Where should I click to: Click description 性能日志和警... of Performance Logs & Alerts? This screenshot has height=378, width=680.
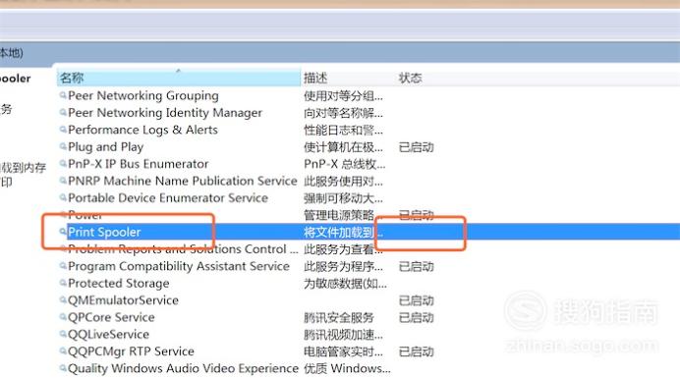pos(343,130)
